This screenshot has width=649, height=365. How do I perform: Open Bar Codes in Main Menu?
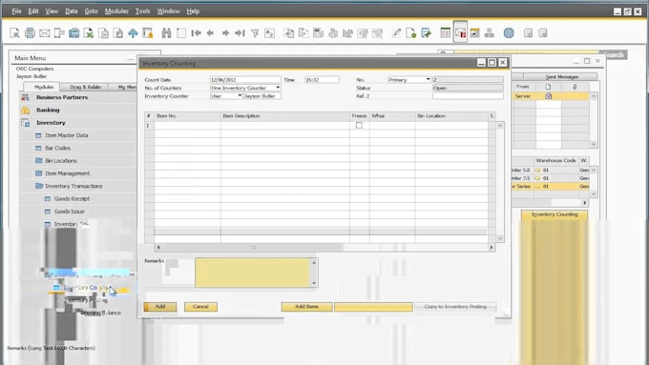[57, 148]
